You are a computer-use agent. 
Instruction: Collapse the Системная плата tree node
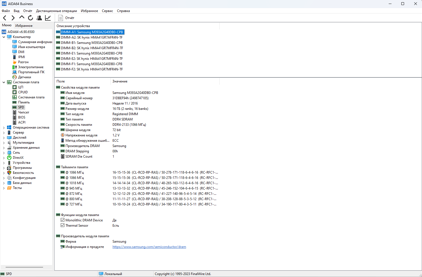tap(4, 82)
